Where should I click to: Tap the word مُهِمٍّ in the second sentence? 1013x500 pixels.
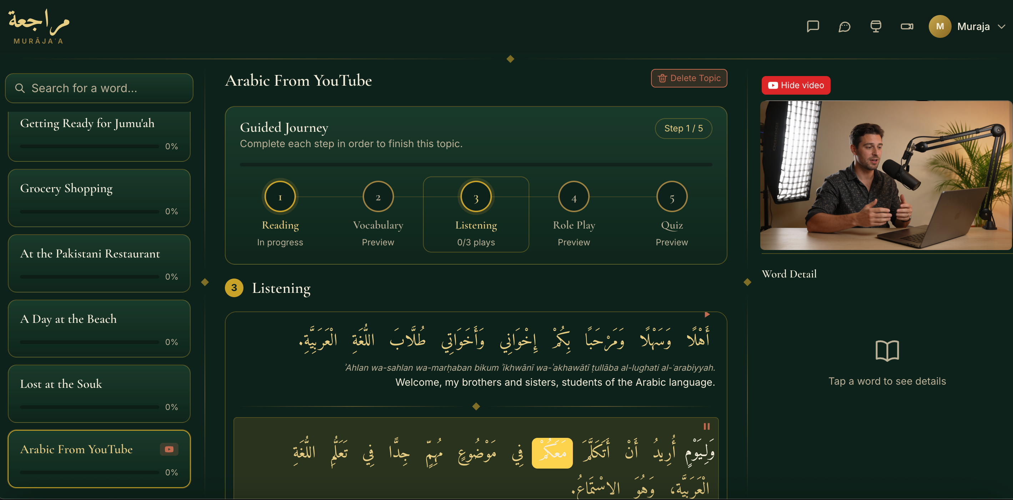coord(434,452)
